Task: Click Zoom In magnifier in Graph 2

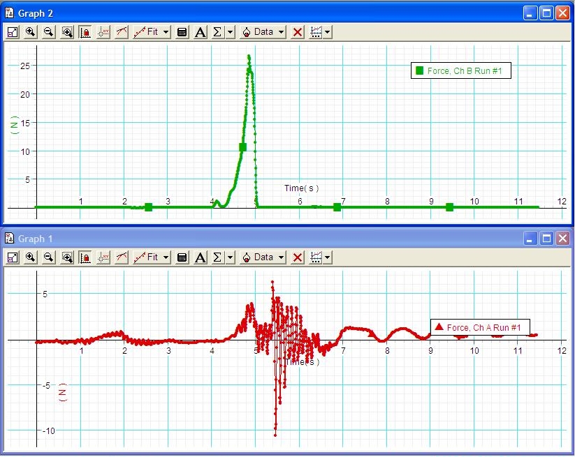Action: (x=31, y=32)
